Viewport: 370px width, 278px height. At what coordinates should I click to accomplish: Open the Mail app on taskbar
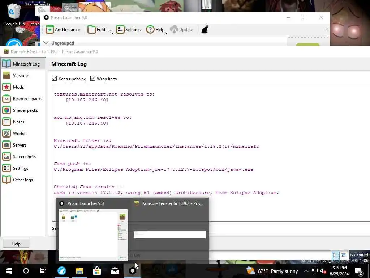tap(115, 271)
